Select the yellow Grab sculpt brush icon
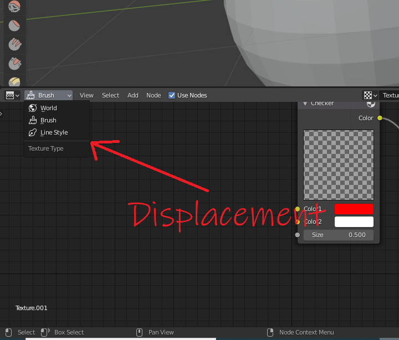 coord(14,81)
